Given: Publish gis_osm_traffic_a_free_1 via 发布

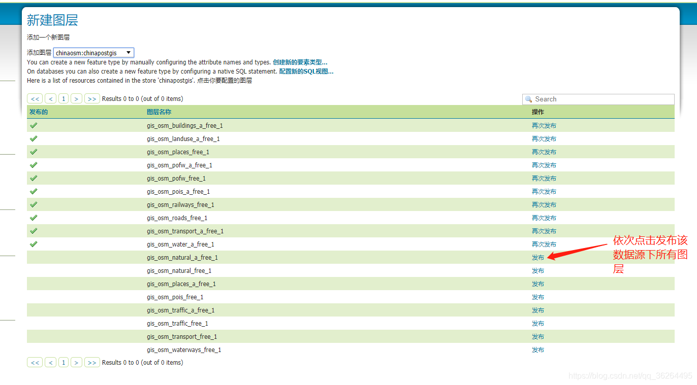Looking at the screenshot, I should (538, 310).
